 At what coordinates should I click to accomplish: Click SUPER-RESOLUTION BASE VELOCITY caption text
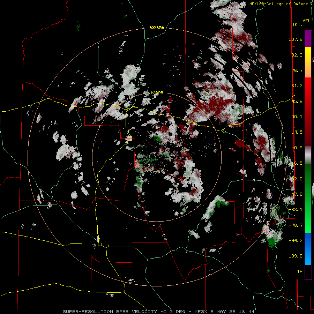point(110,312)
